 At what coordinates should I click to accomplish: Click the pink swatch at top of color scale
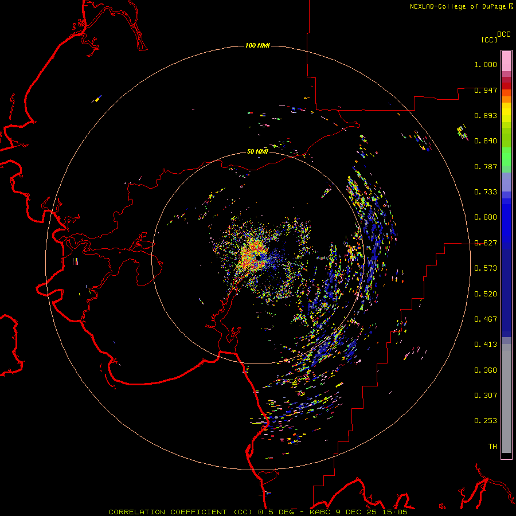506,61
